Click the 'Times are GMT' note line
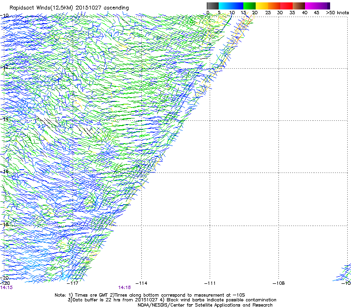The height and width of the screenshot is (308, 351). click(150, 295)
